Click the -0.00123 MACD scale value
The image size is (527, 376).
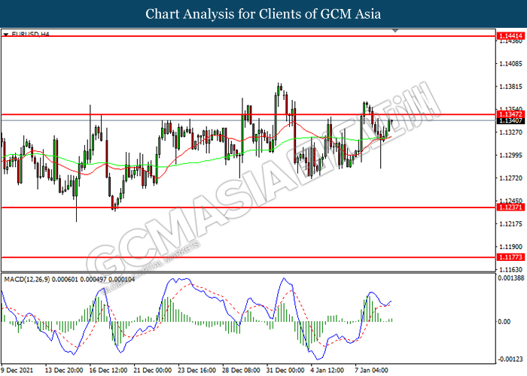pos(510,359)
